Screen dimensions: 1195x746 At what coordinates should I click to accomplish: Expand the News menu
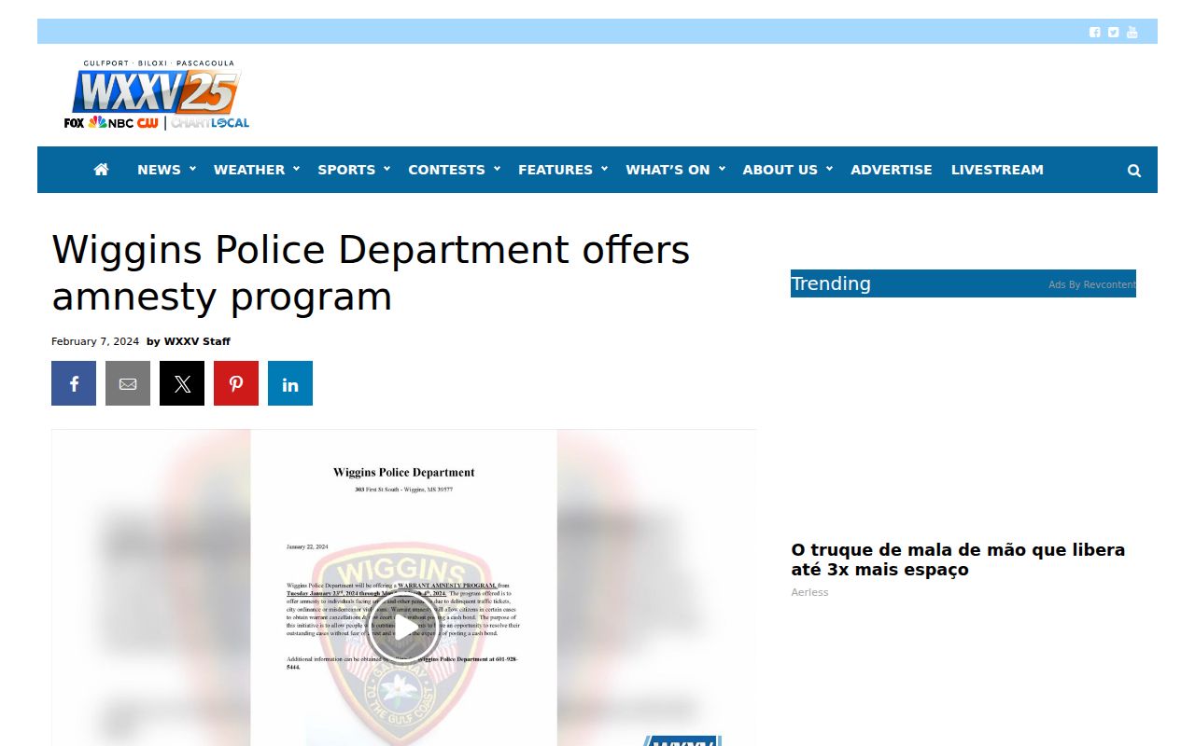point(166,170)
